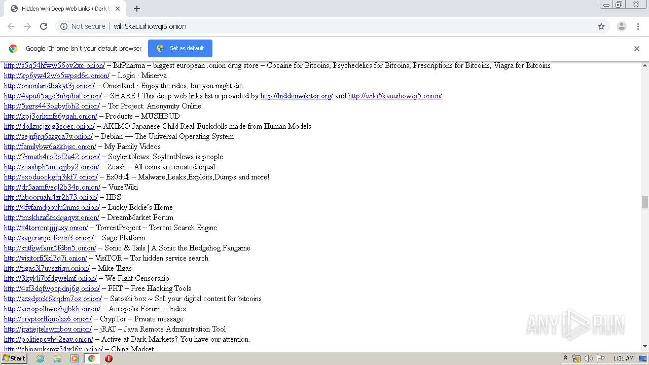Click the red circular icon in the taskbar
Screen dimensions: 649x365
pos(109,358)
